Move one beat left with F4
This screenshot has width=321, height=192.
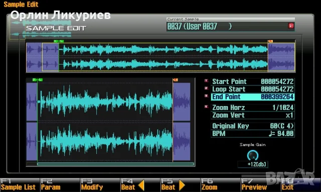point(140,184)
